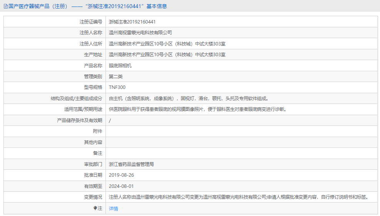Click the document icon before the page title
Screen dimensions: 380x216
point(6,6)
